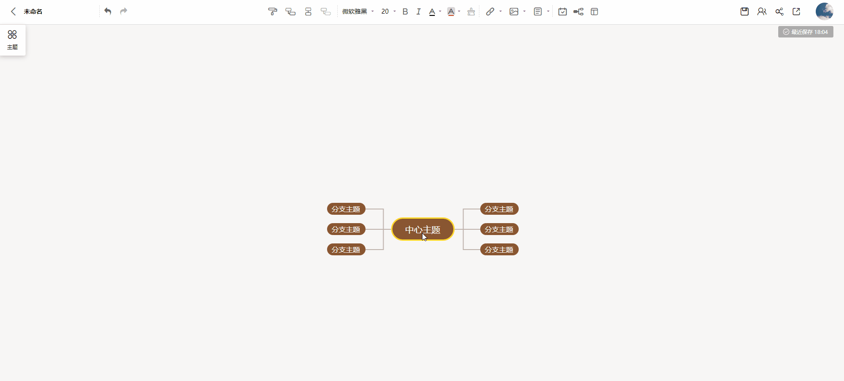844x381 pixels.
Task: Click the save floppy disk icon
Action: [745, 11]
